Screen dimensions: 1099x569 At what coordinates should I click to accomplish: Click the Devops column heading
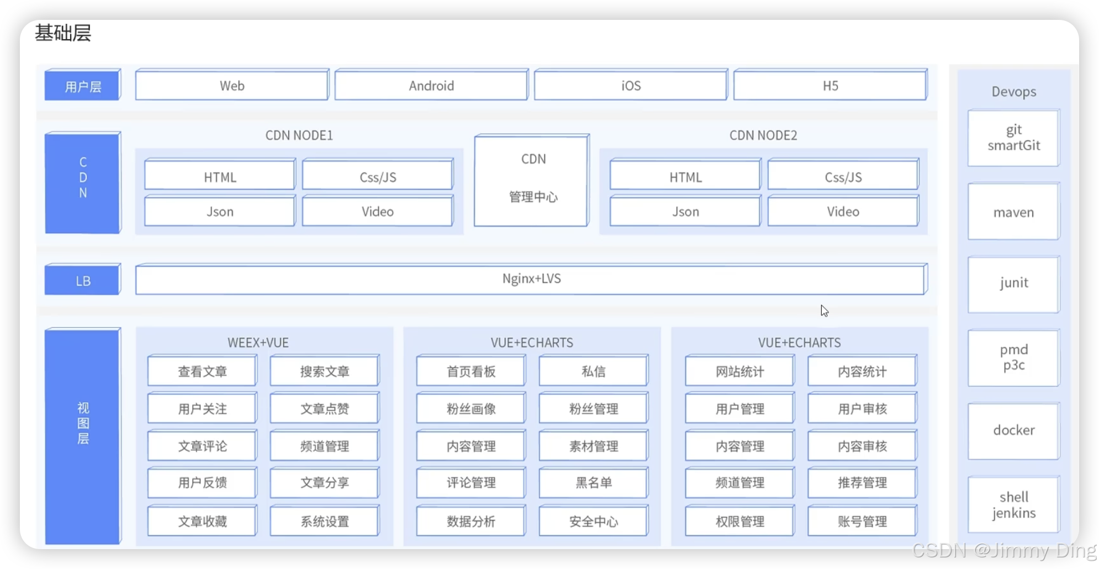pyautogui.click(x=1014, y=91)
